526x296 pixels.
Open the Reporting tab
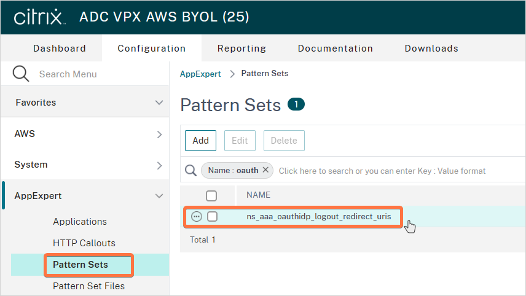(x=242, y=49)
